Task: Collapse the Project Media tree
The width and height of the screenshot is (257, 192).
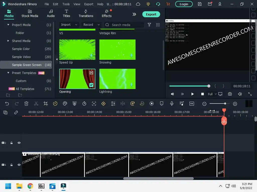Action: click(8, 25)
